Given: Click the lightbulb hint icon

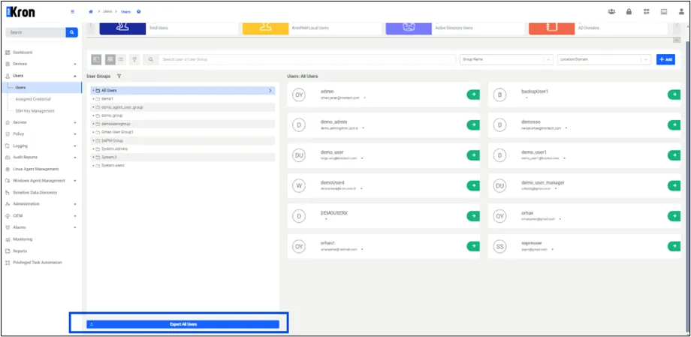Looking at the screenshot, I should point(135,59).
